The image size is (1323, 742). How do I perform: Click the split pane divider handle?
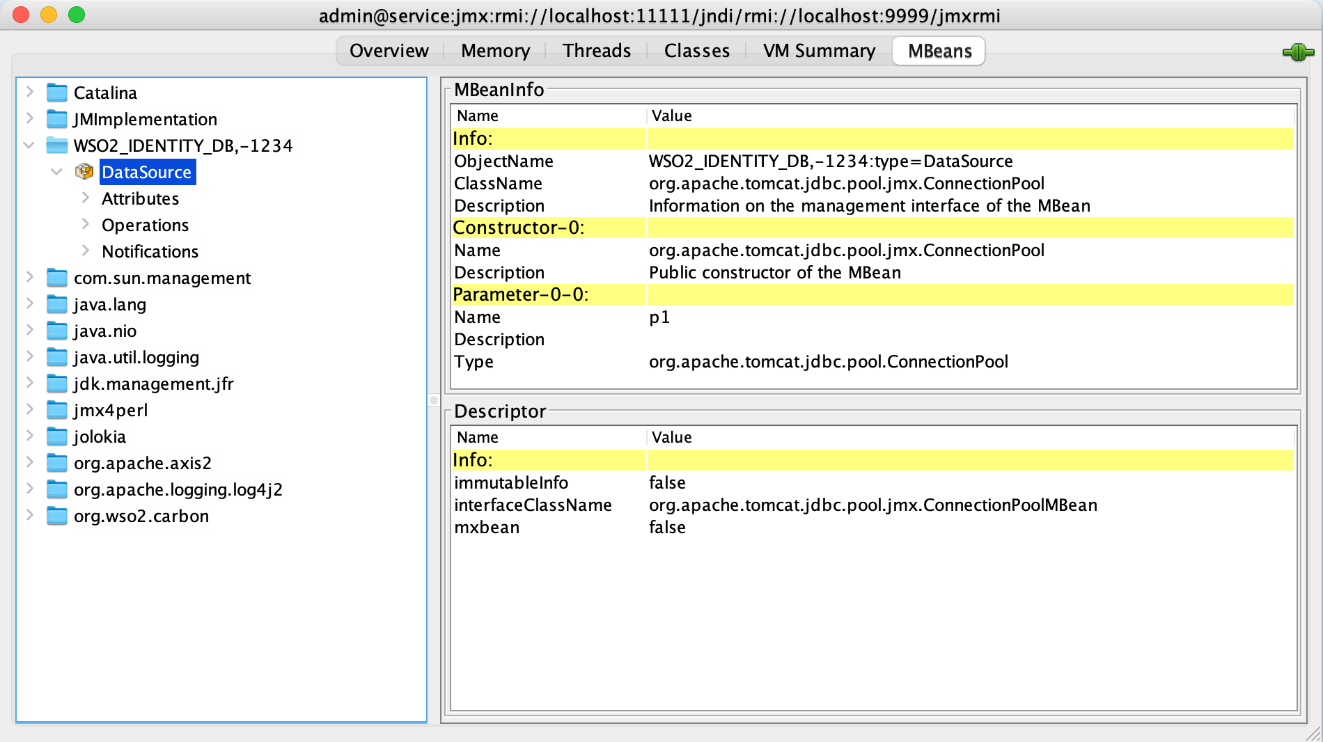[434, 400]
